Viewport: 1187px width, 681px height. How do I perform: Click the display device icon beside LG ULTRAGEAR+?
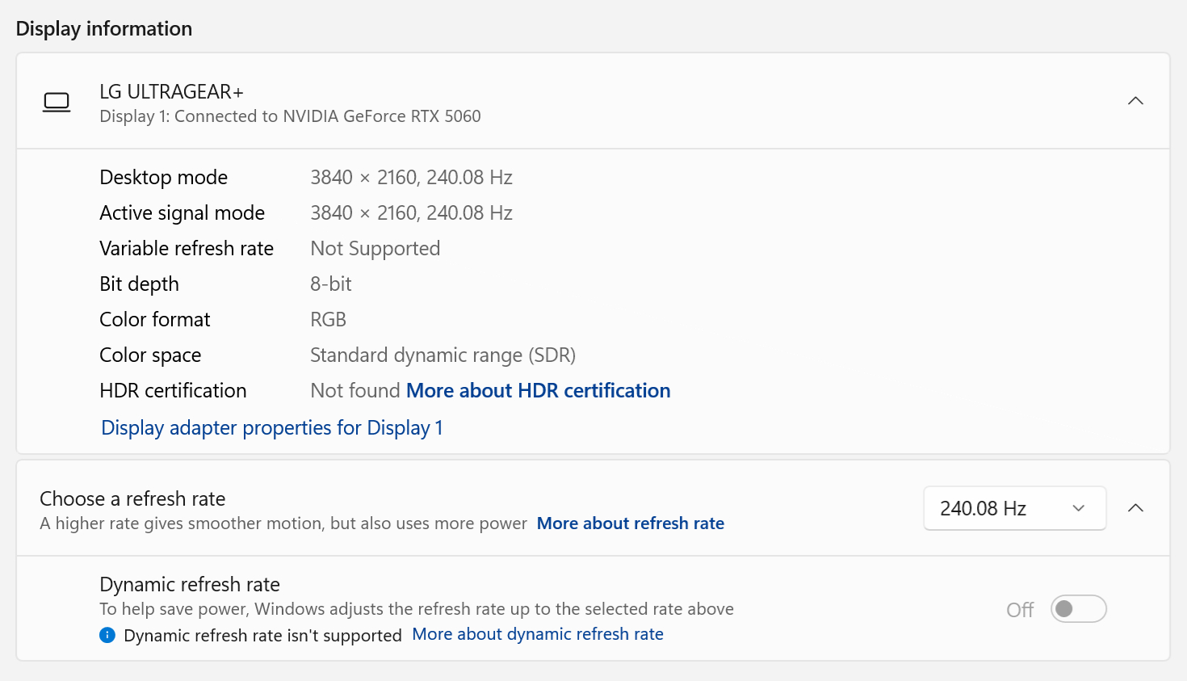[57, 103]
